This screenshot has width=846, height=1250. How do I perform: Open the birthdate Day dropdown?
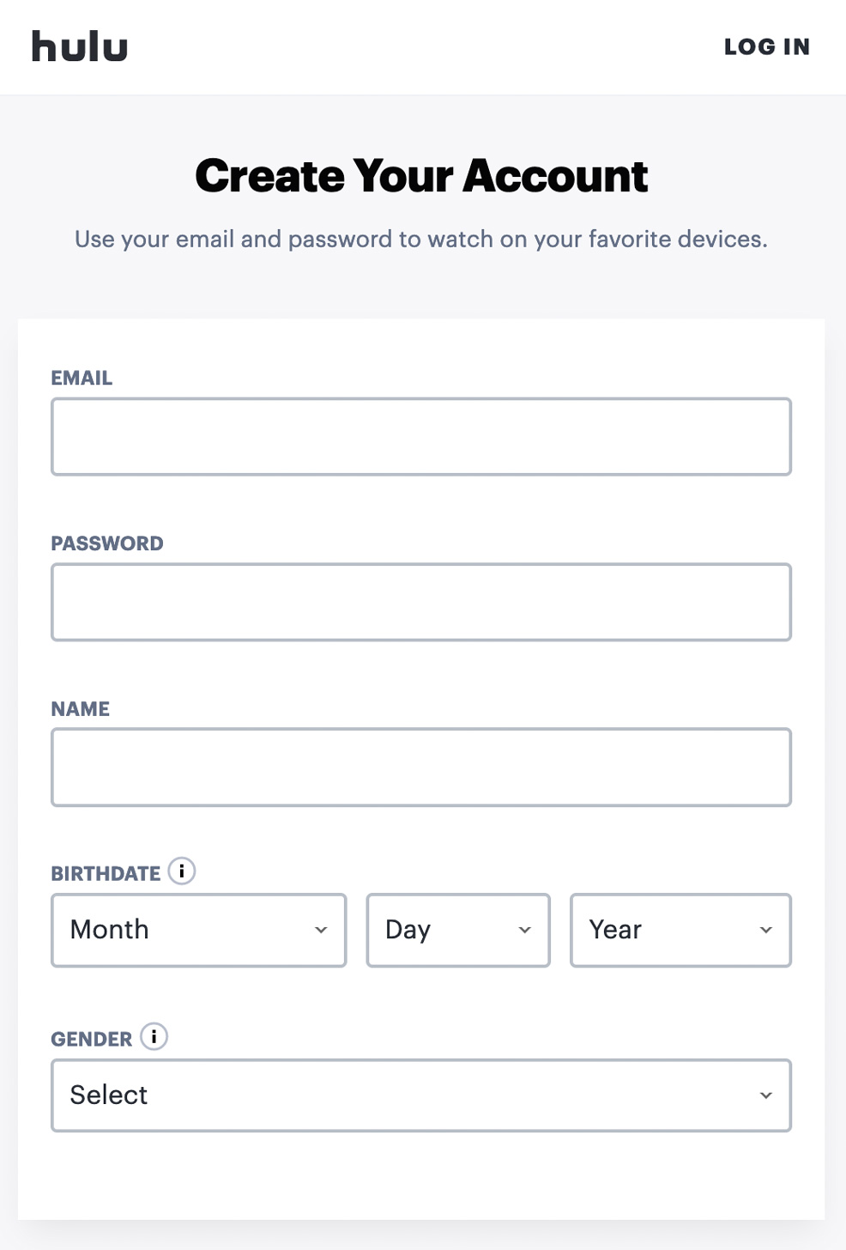point(458,930)
